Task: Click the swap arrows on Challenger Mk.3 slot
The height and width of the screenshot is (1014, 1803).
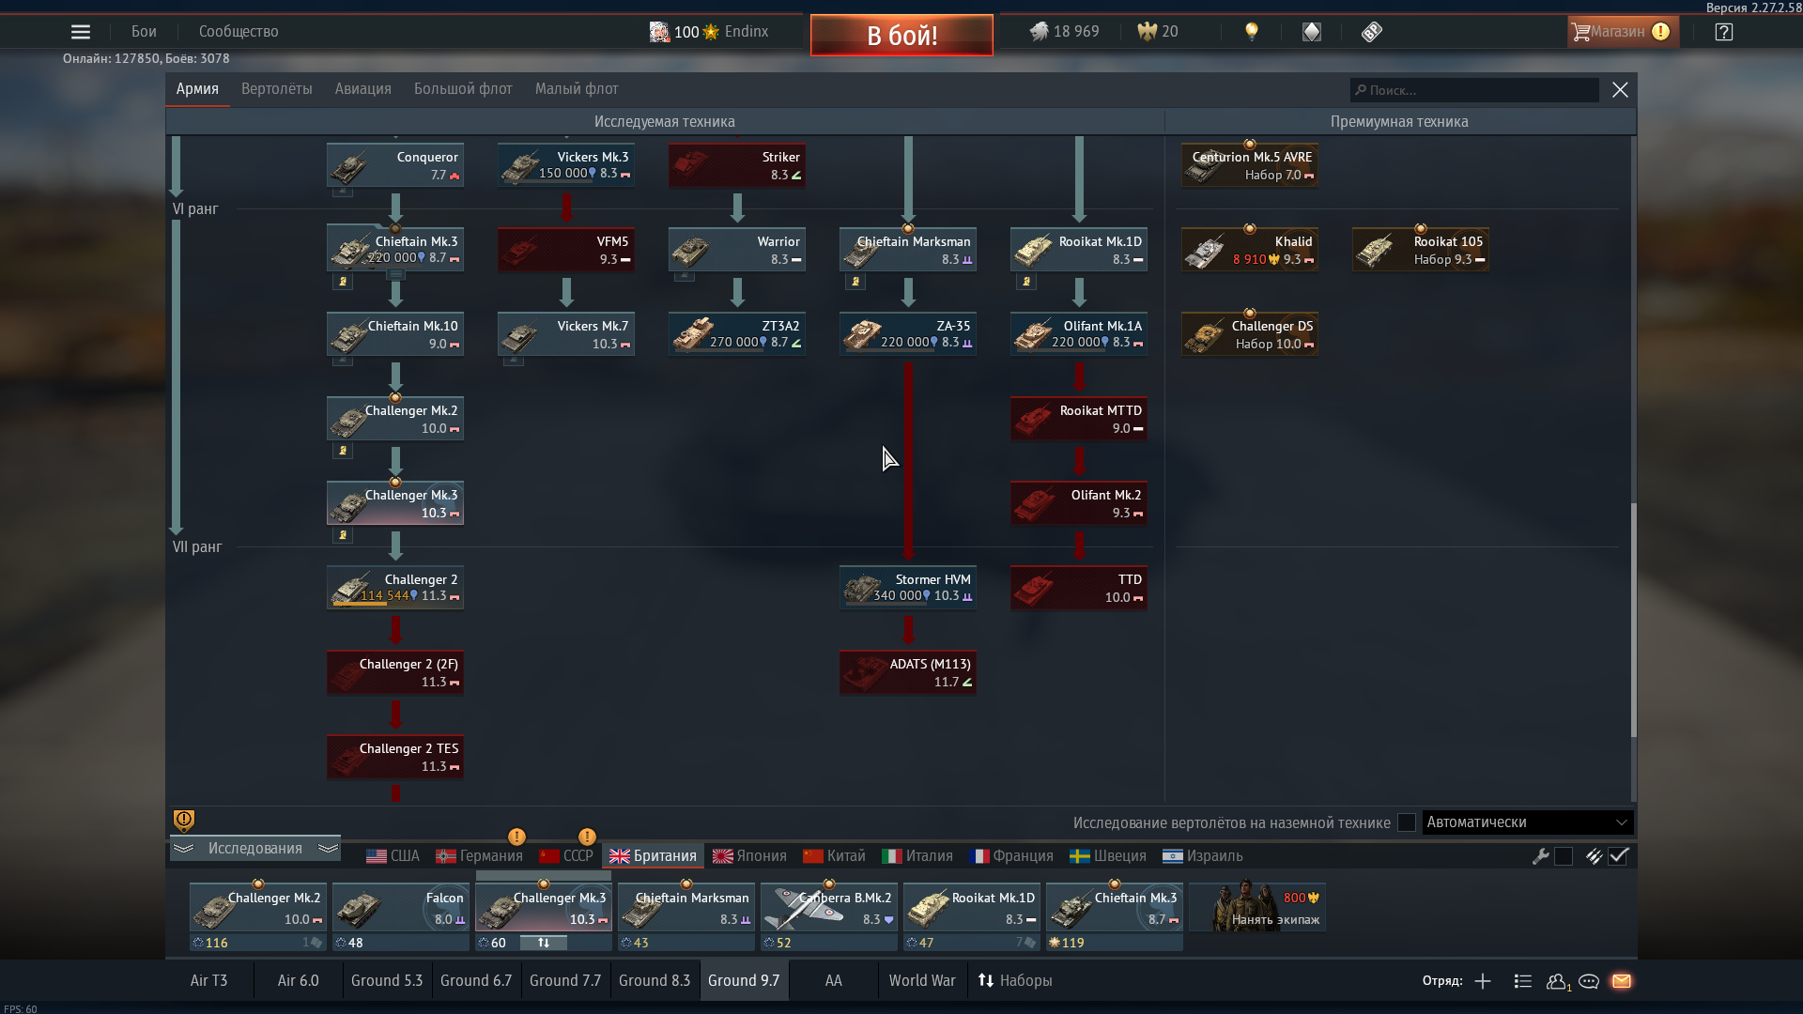Action: pos(544,943)
